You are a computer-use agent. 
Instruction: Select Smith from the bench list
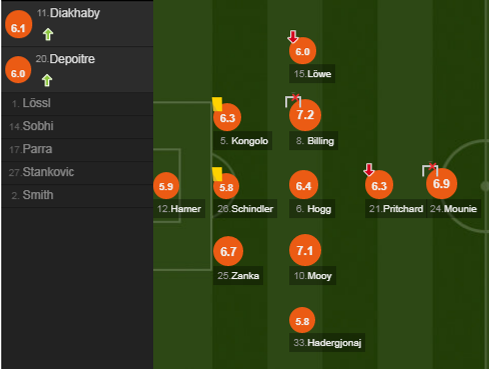point(37,195)
